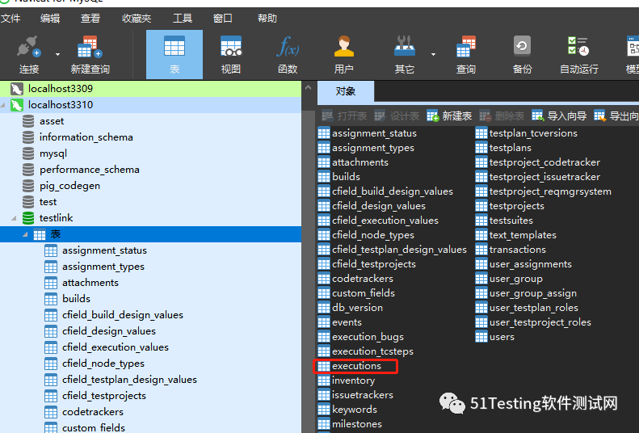Click the executions table in object list
The image size is (639, 433).
[356, 366]
